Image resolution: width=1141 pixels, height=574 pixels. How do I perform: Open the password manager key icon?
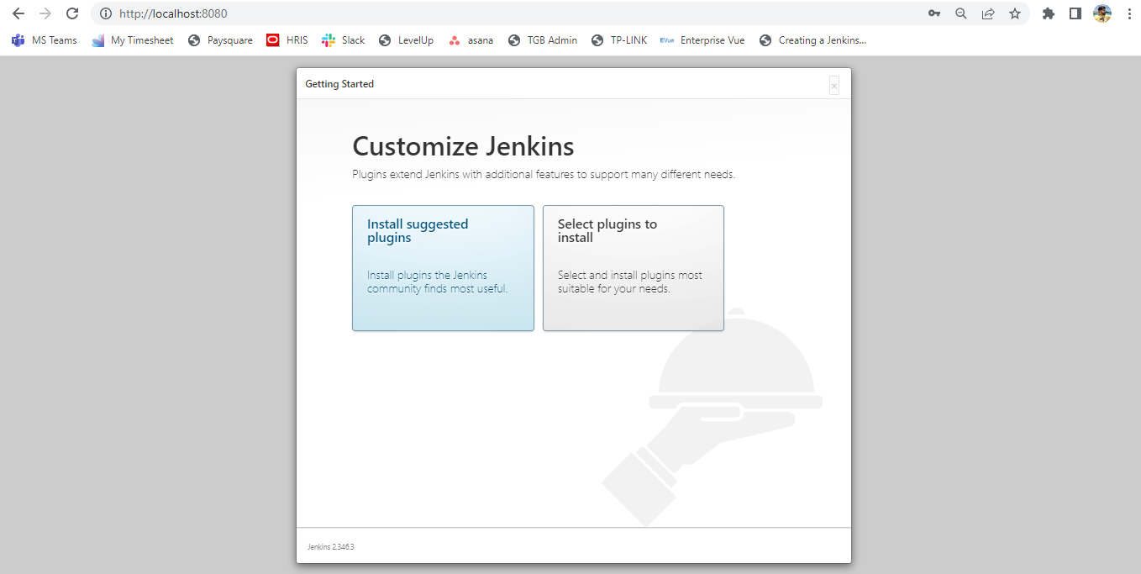point(933,13)
